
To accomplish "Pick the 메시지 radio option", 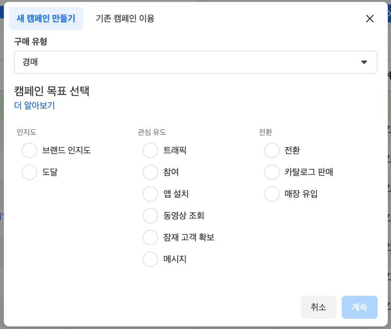I will click(x=150, y=259).
